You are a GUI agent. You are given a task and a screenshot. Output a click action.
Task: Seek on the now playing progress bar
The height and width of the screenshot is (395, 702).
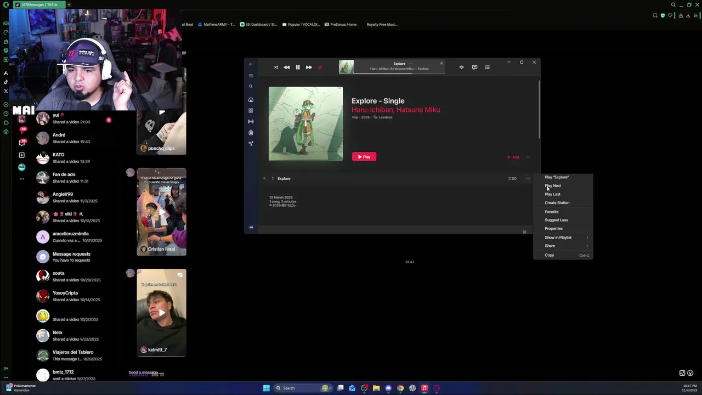click(399, 73)
